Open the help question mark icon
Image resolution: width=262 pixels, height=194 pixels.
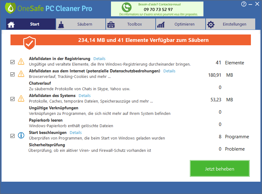pos(244,4)
